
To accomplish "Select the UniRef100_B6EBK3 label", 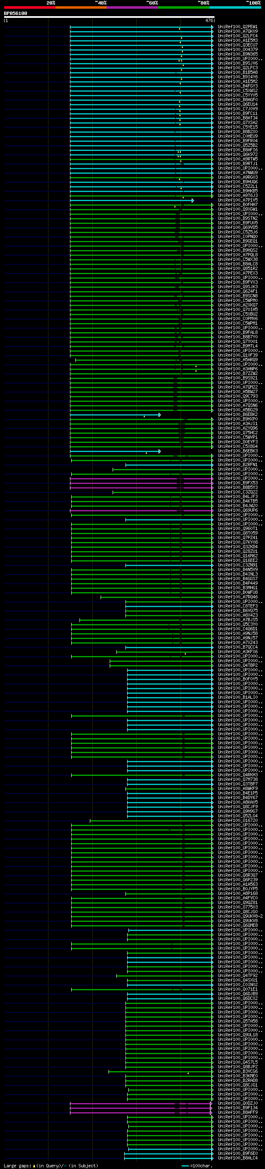I will (x=237, y=451).
